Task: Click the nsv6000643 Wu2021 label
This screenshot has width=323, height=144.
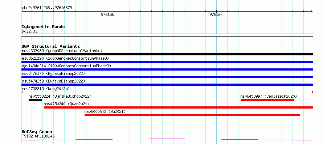Action: click(105, 111)
